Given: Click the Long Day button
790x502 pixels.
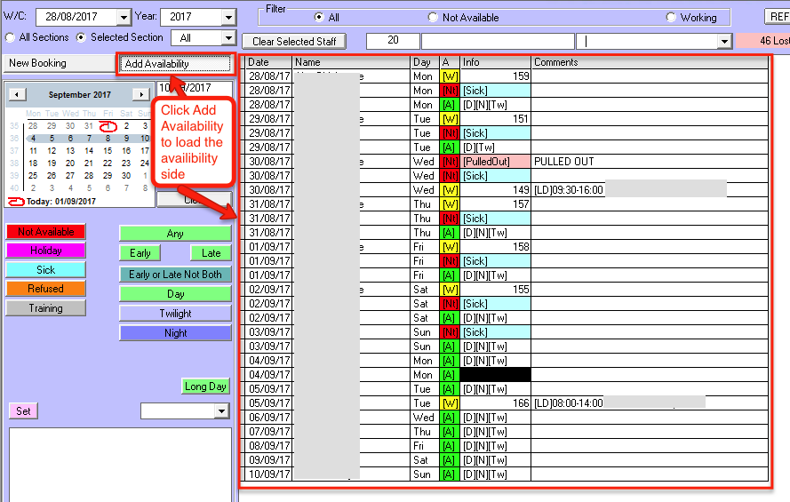Looking at the screenshot, I should pos(205,386).
